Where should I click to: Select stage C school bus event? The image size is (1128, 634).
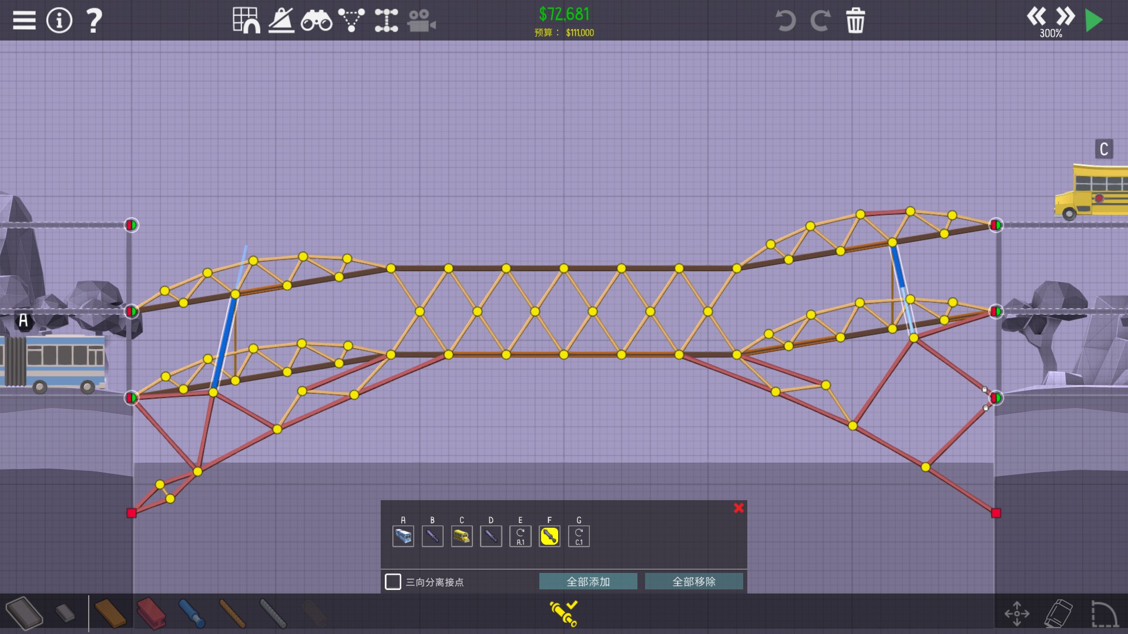click(462, 536)
